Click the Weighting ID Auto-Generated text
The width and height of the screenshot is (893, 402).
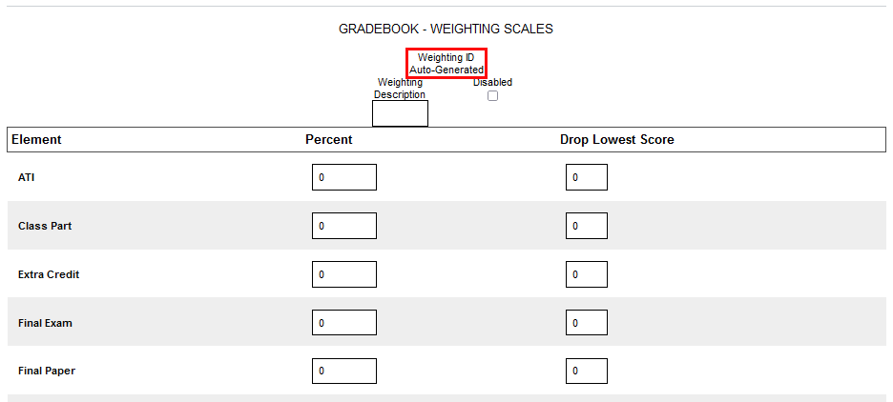click(446, 64)
